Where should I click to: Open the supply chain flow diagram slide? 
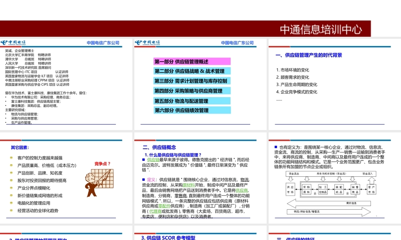coord(335,178)
